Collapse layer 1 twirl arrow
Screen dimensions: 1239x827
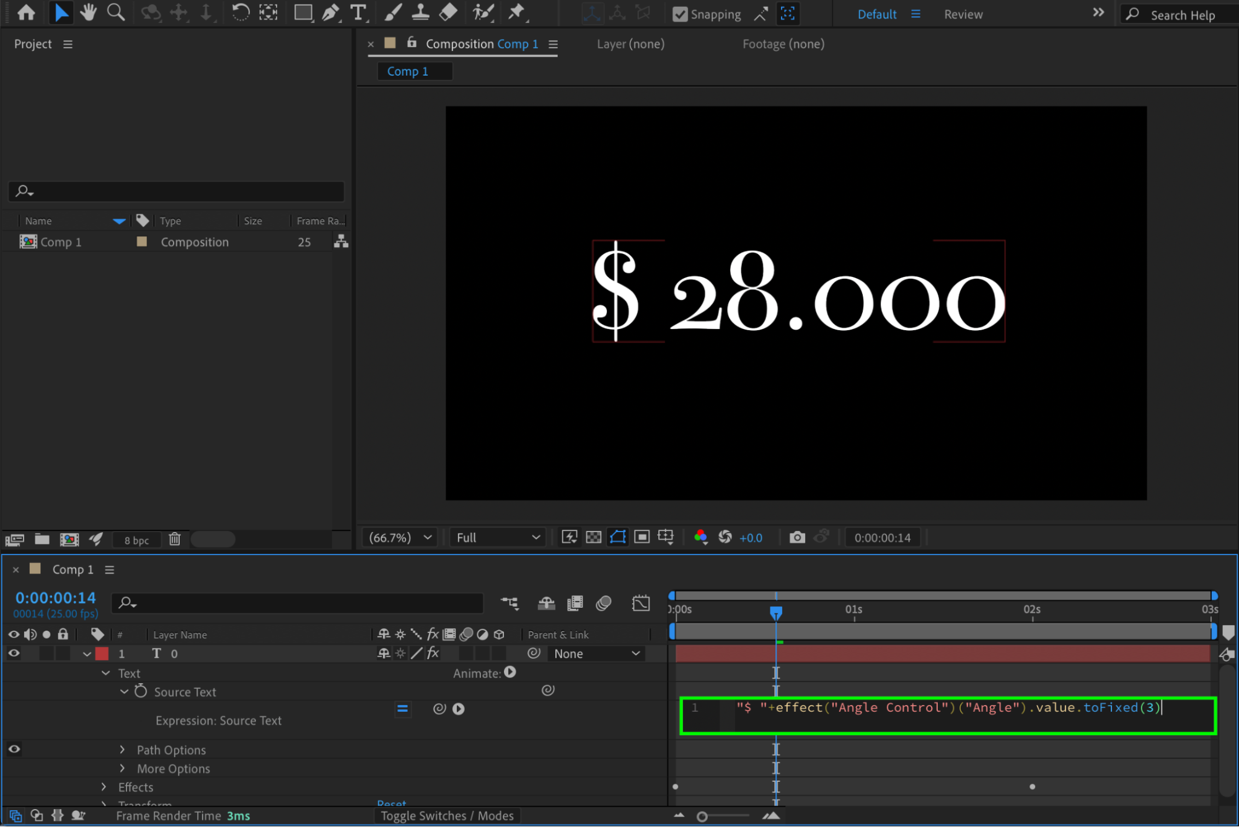point(87,654)
